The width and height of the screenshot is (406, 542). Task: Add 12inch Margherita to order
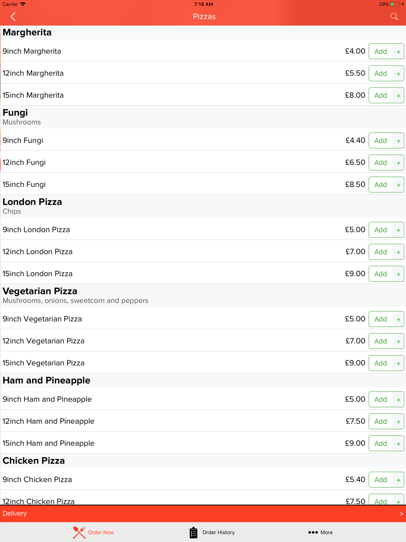click(x=380, y=74)
